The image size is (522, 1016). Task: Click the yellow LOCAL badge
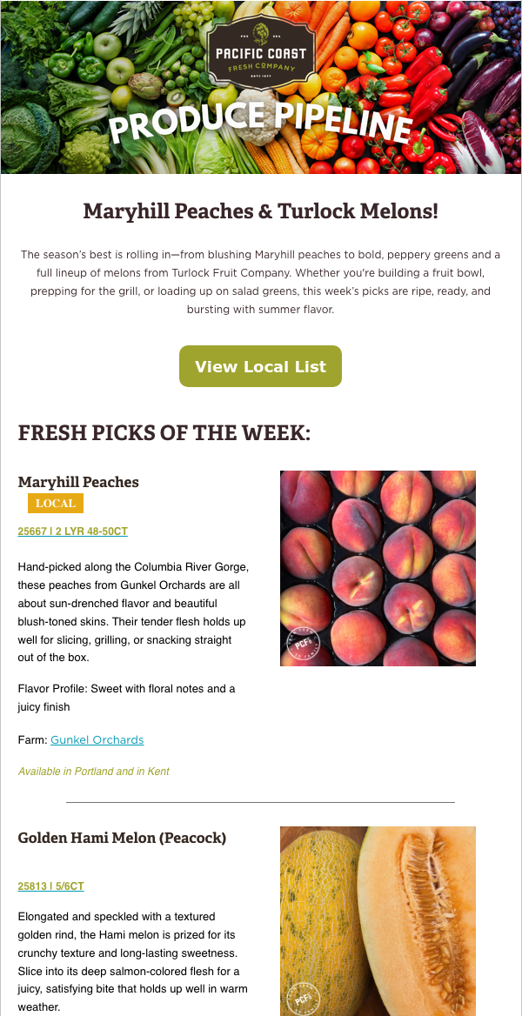pos(56,503)
